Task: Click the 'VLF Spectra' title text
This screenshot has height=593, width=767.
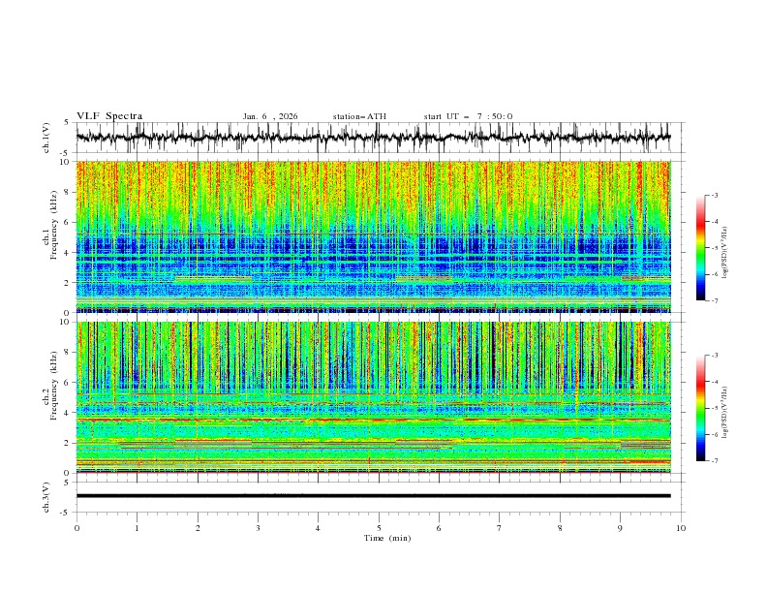Action: tap(109, 116)
